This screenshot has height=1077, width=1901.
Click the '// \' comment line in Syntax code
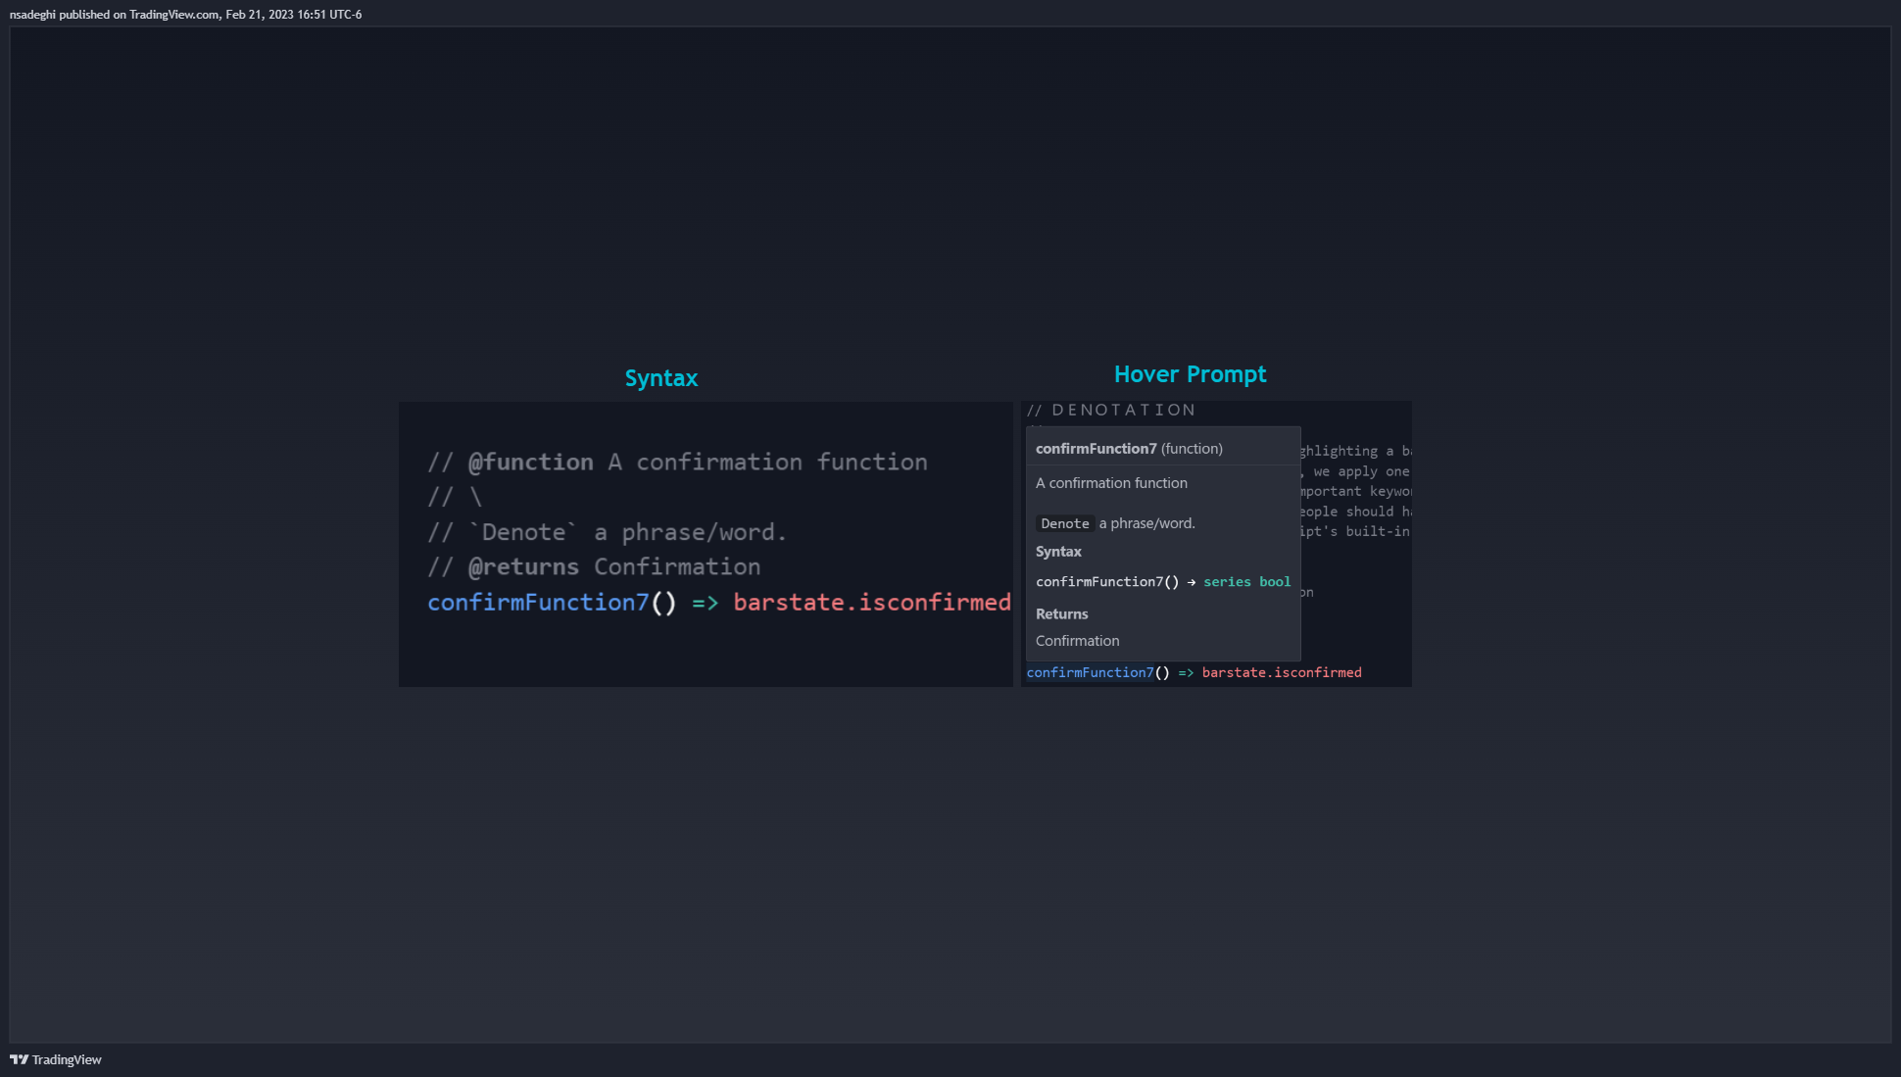pyautogui.click(x=455, y=497)
